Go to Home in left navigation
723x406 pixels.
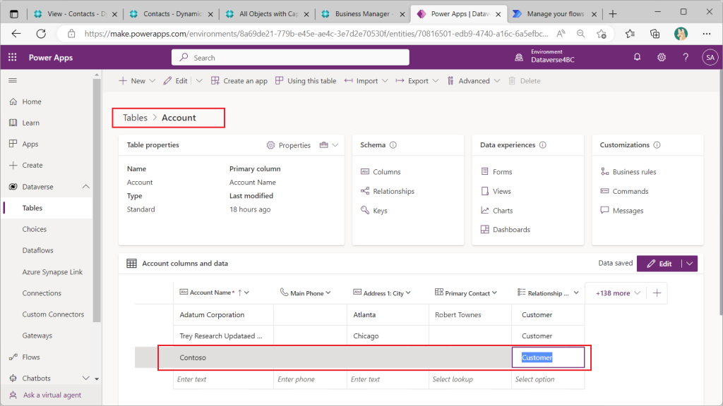coord(31,101)
